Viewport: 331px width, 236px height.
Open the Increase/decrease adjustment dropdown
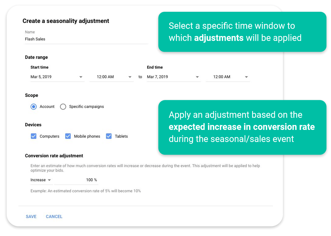pos(41,180)
